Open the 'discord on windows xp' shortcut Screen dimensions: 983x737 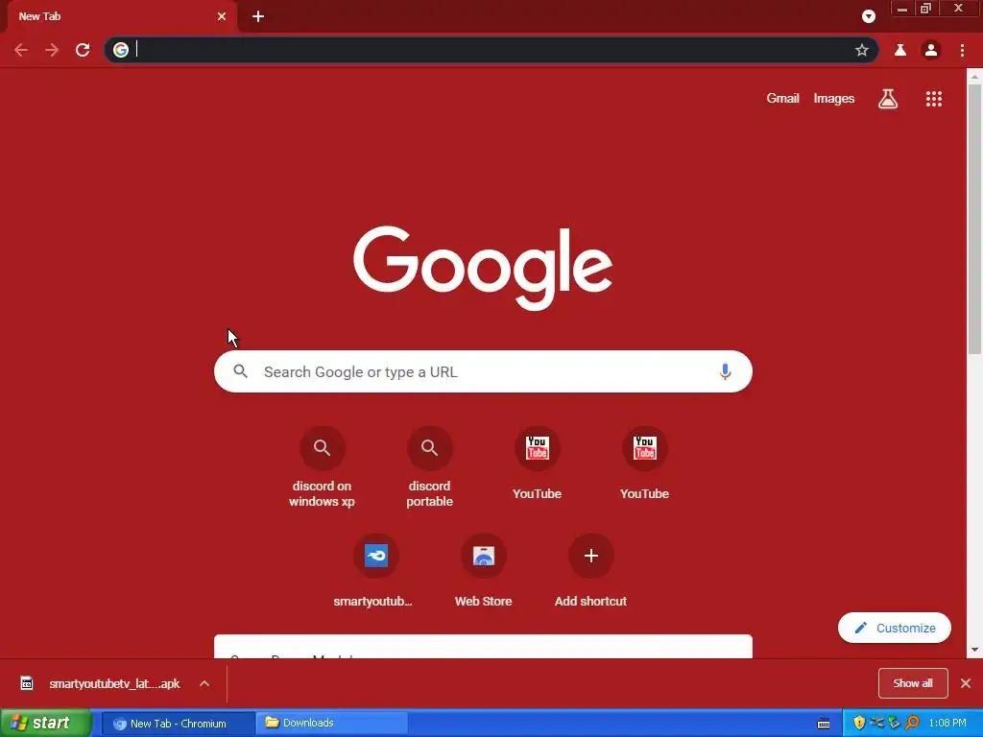(323, 467)
